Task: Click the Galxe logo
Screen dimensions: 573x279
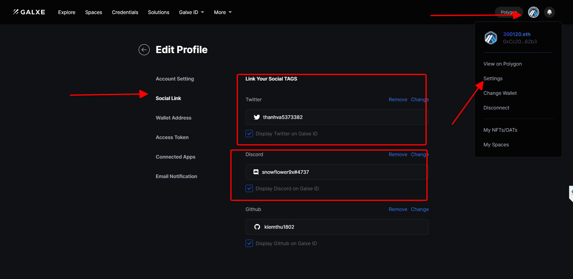Action: (29, 12)
